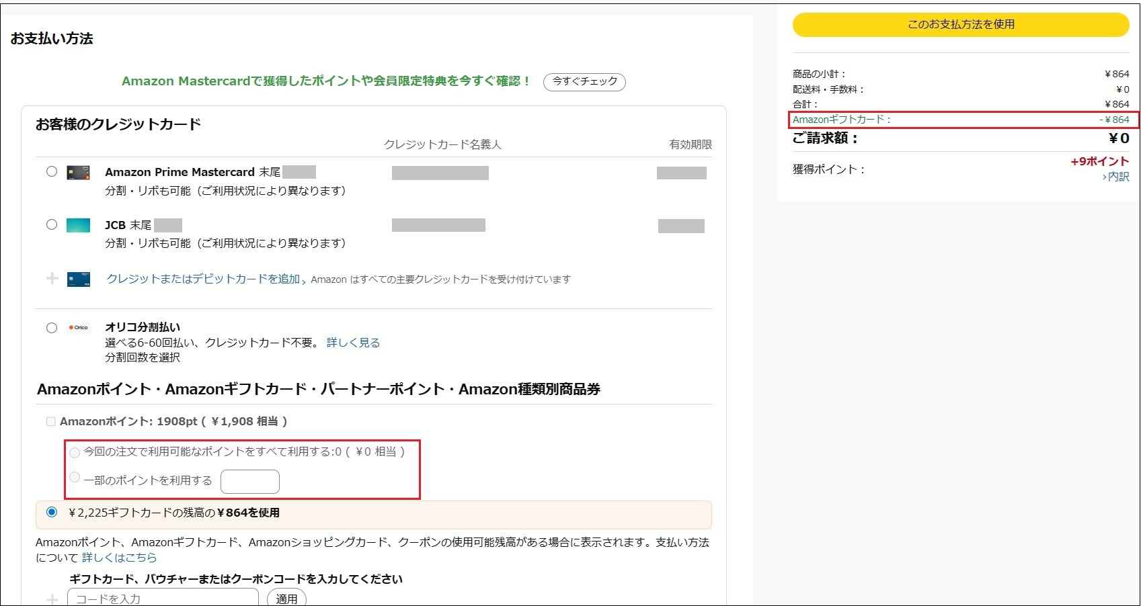The width and height of the screenshot is (1141, 606).
Task: Tick the Amazonポイント 1908pt checkbox
Action: pyautogui.click(x=50, y=422)
